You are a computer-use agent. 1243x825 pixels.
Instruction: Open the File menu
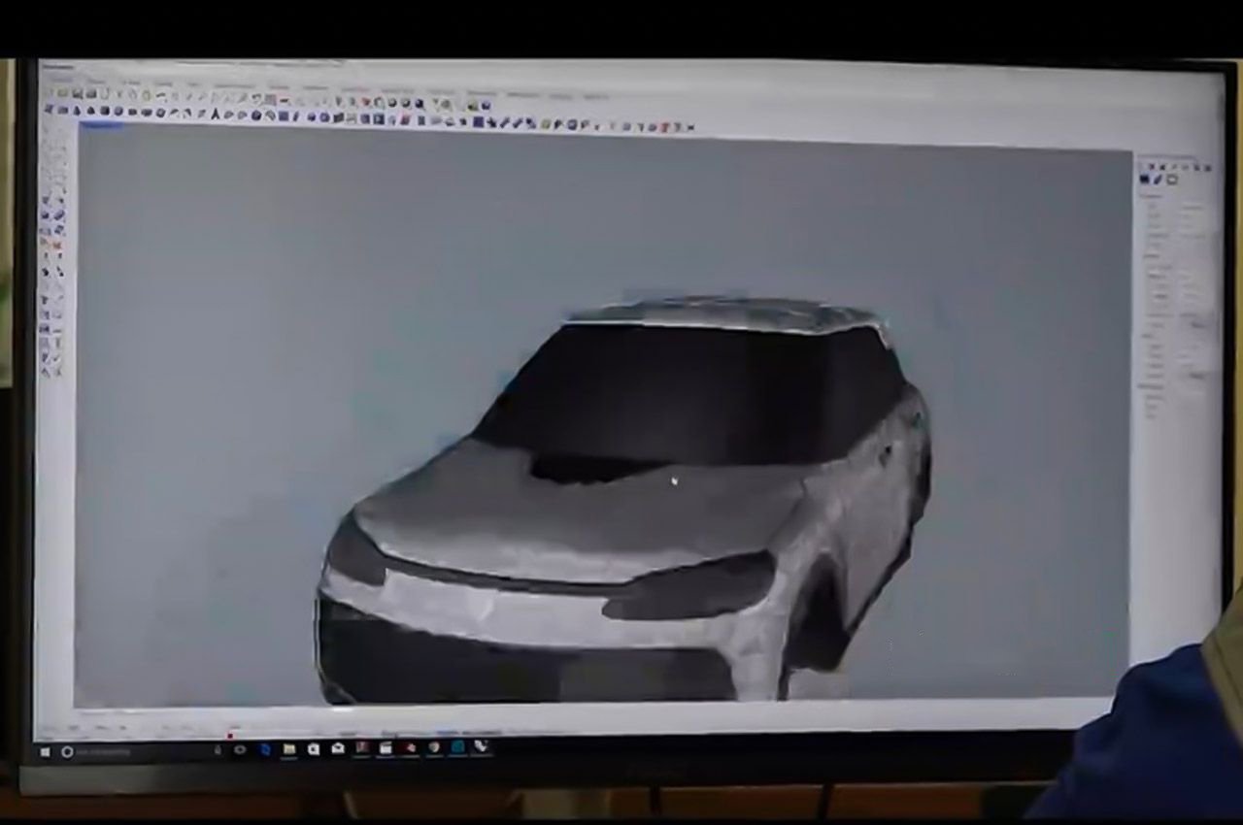point(58,81)
